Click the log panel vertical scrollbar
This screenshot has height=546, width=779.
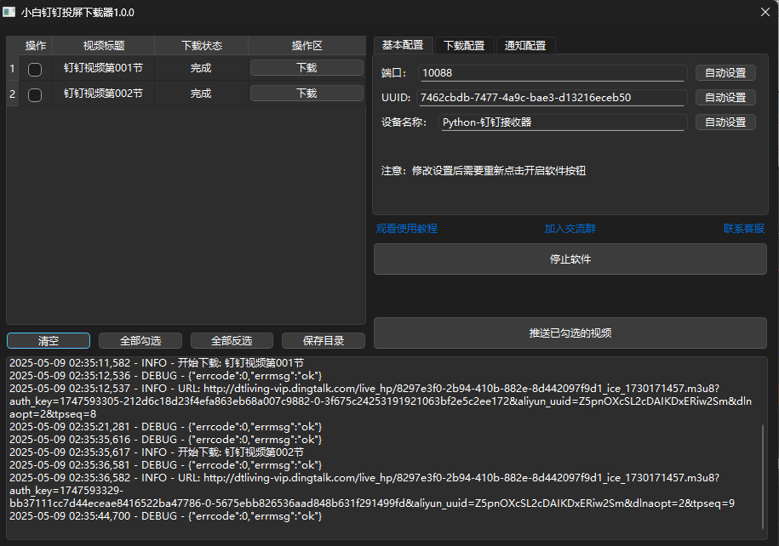click(x=763, y=476)
